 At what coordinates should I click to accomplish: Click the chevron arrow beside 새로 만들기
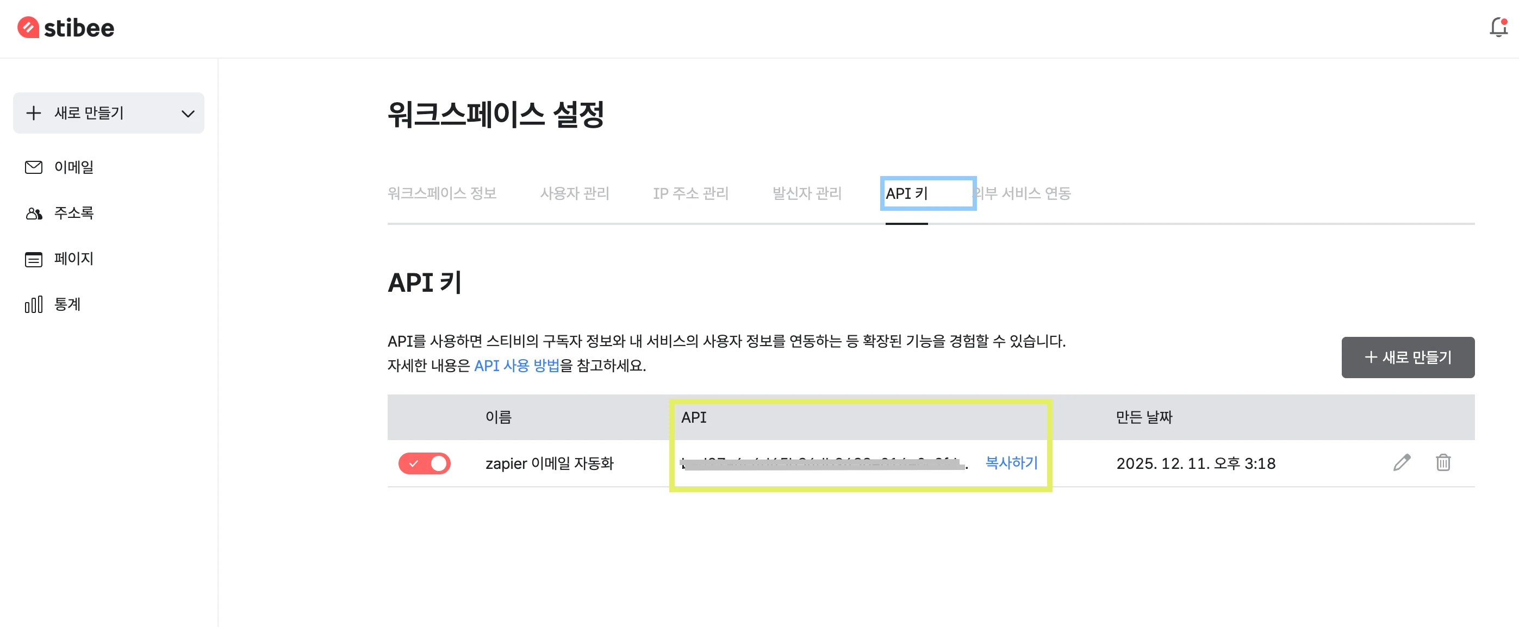[188, 114]
